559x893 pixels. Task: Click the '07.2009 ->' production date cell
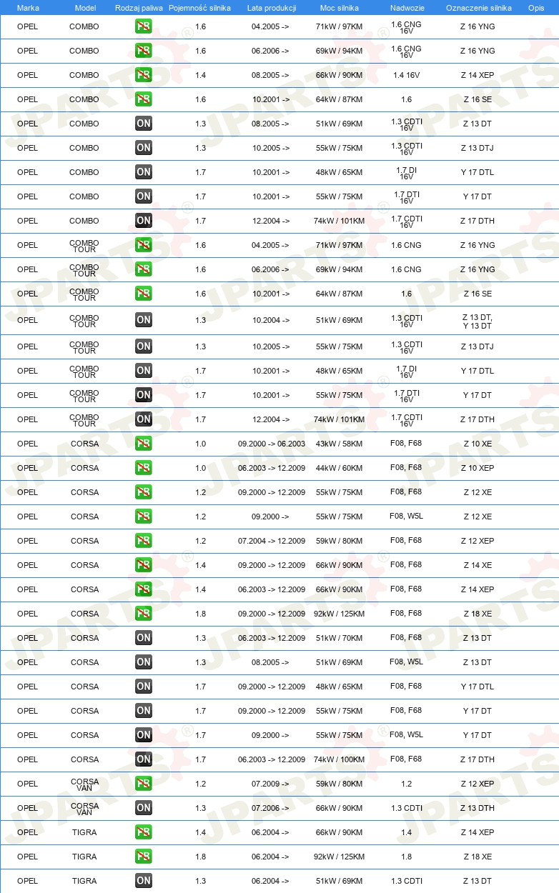[271, 784]
